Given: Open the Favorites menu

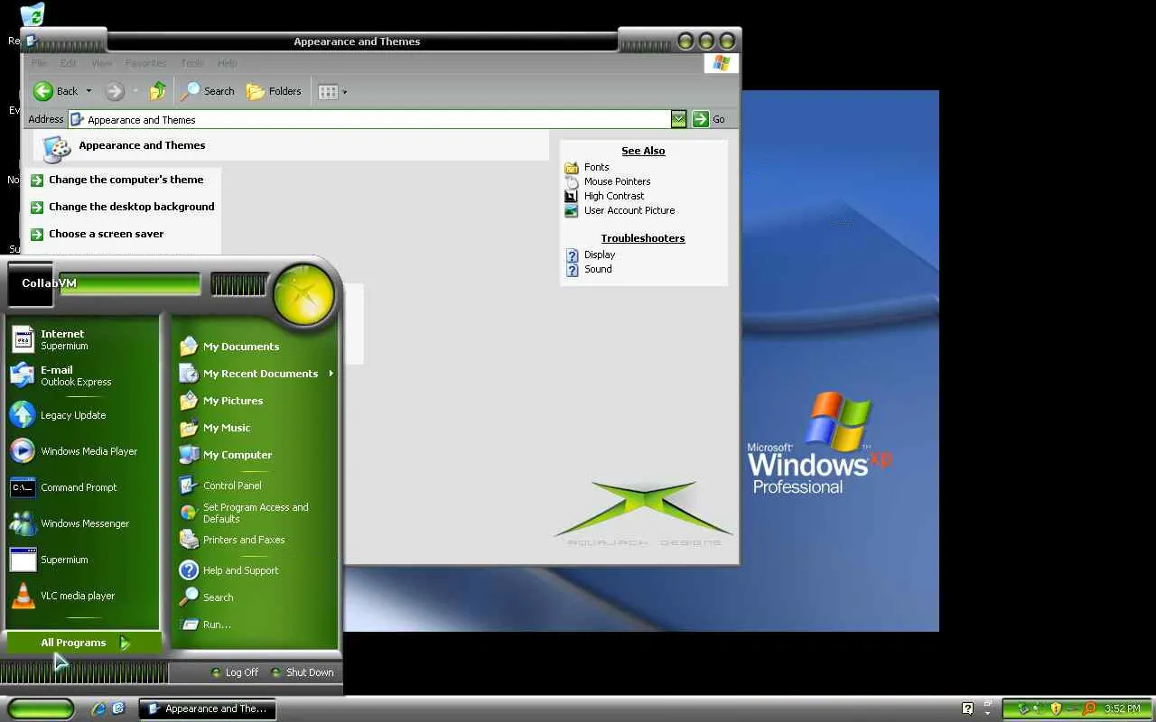Looking at the screenshot, I should pyautogui.click(x=146, y=63).
